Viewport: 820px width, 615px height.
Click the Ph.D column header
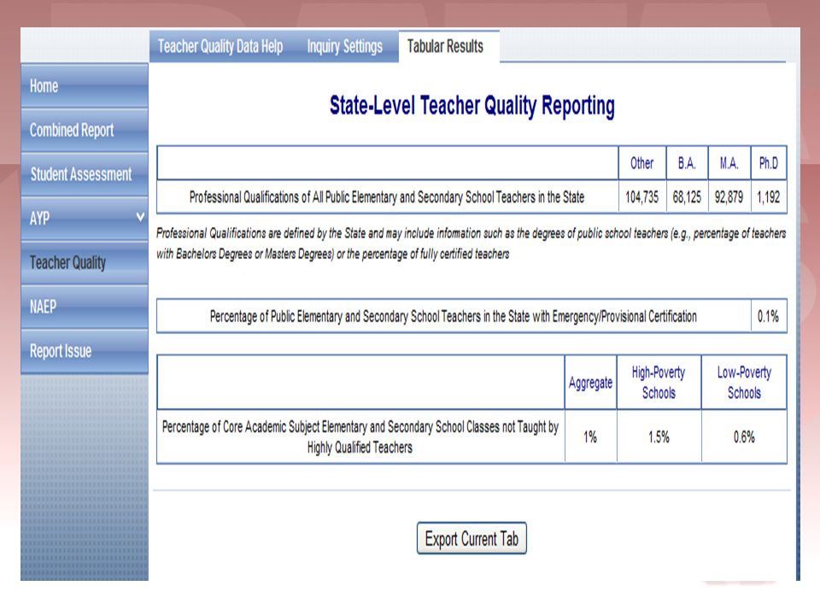pyautogui.click(x=768, y=163)
